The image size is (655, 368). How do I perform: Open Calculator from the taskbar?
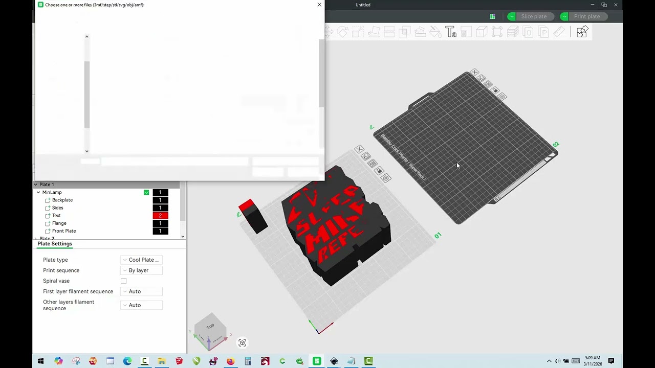click(x=248, y=361)
